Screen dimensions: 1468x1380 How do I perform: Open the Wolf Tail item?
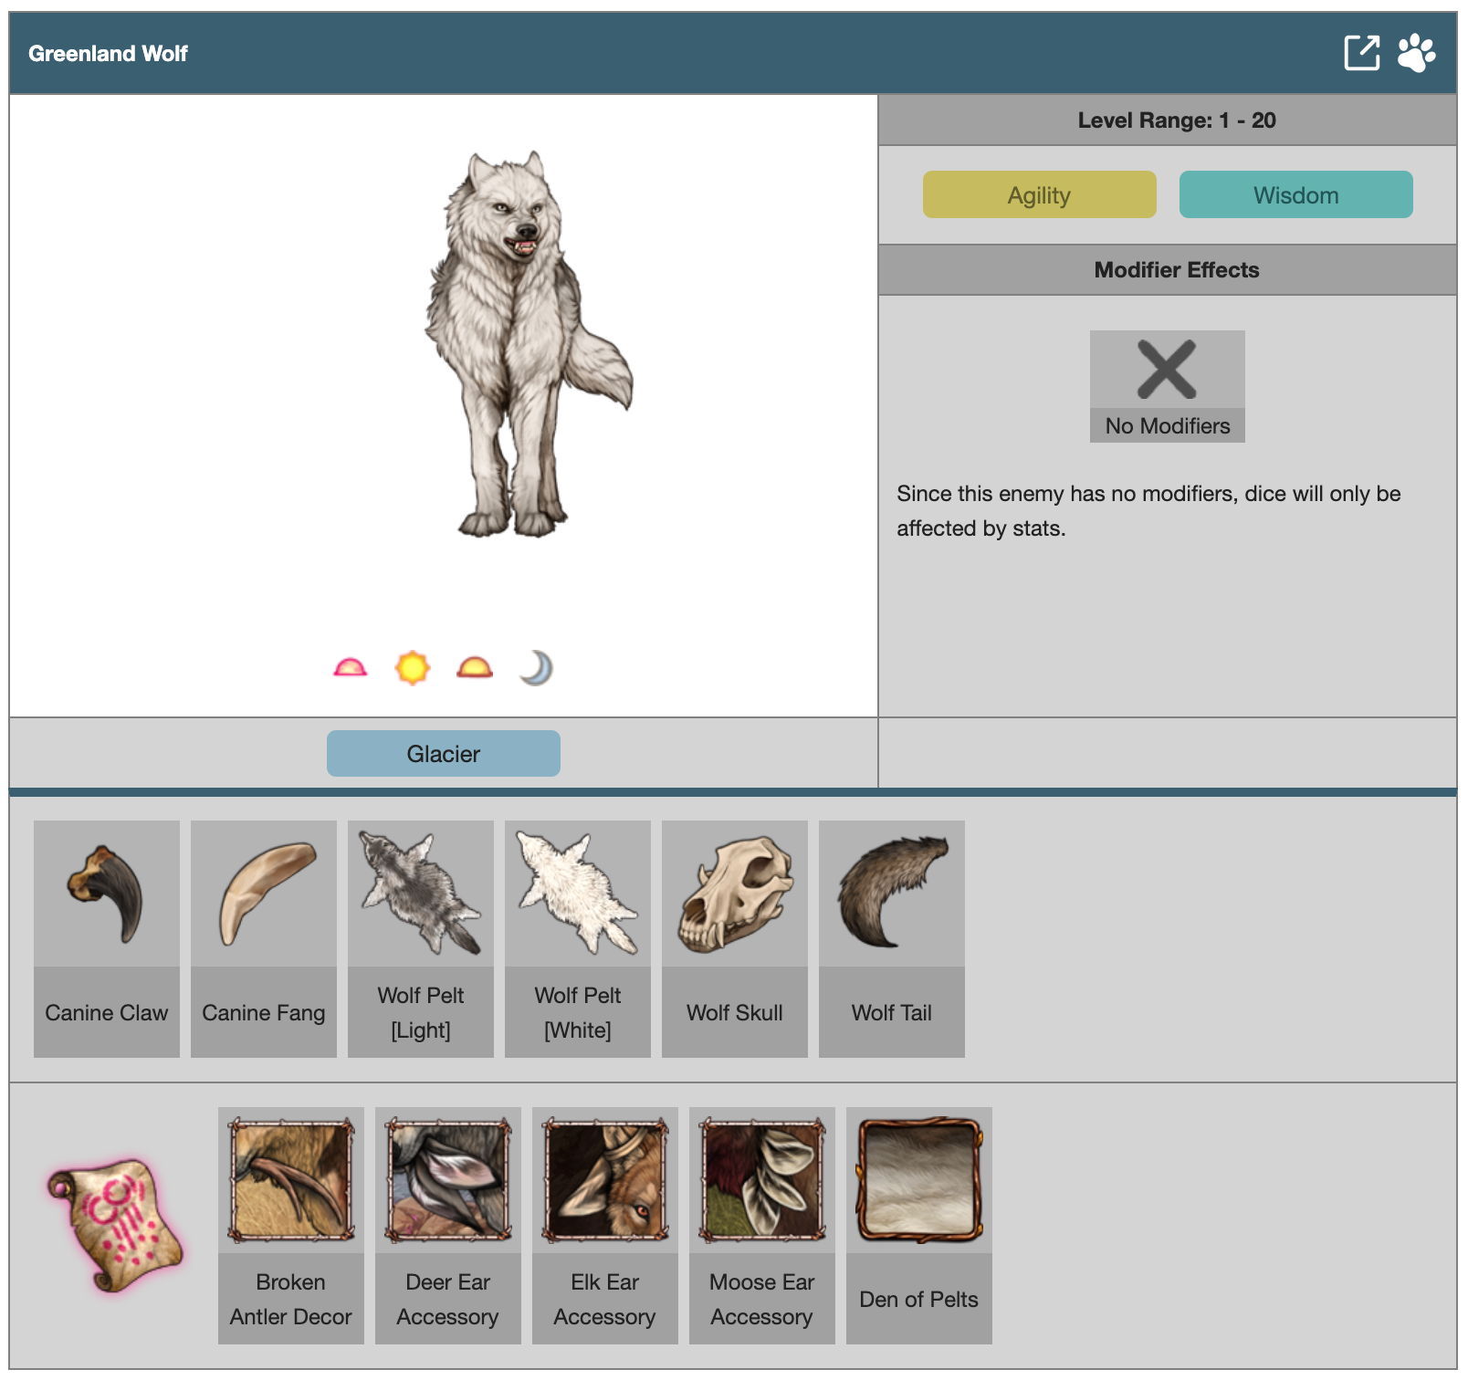[x=892, y=938]
